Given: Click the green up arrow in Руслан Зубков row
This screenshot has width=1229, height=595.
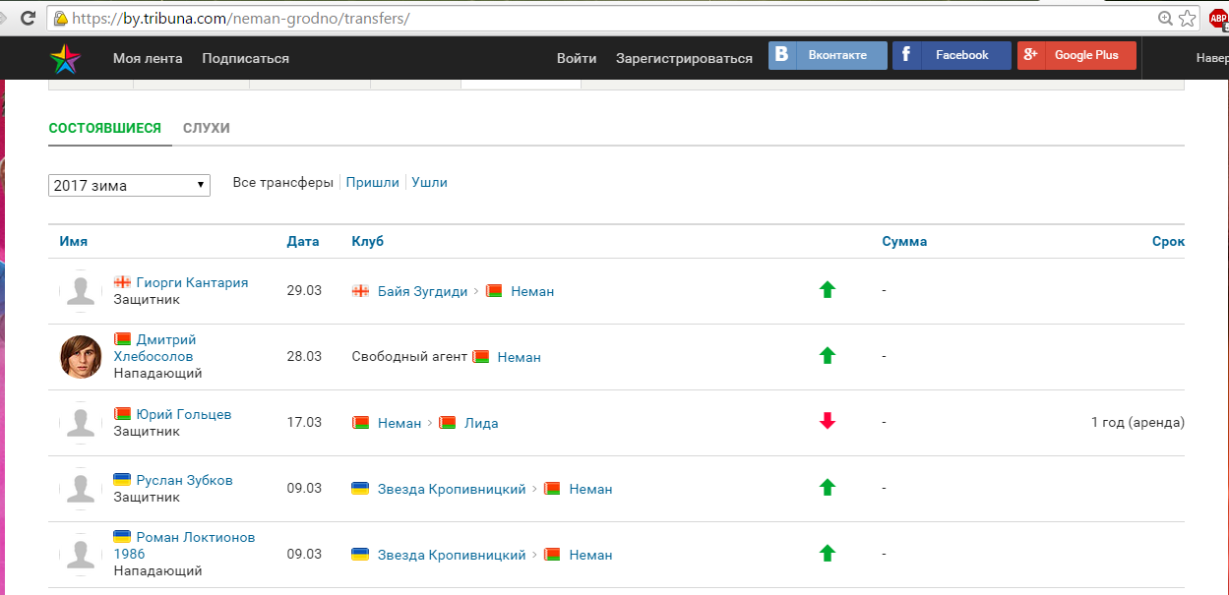Looking at the screenshot, I should 828,488.
